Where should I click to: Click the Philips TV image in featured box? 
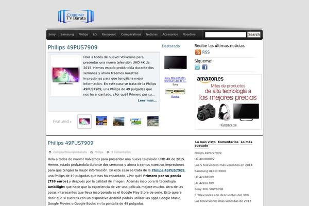(65, 76)
